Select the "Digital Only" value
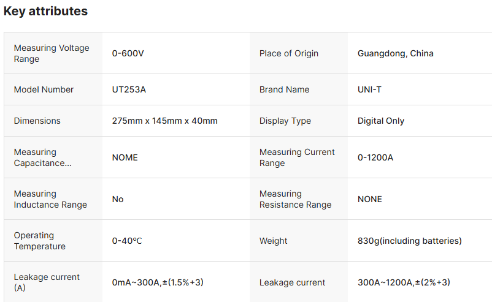 [381, 121]
